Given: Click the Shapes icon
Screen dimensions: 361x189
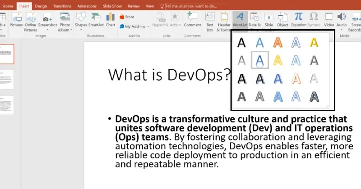Looking at the screenshot, I should pos(81,17).
